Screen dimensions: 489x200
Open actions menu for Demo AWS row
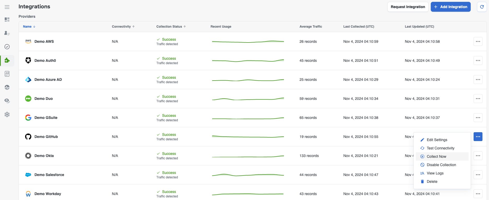[x=478, y=41]
